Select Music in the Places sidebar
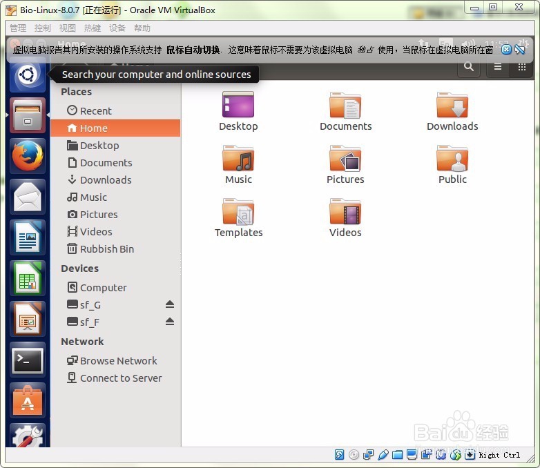 click(x=115, y=197)
